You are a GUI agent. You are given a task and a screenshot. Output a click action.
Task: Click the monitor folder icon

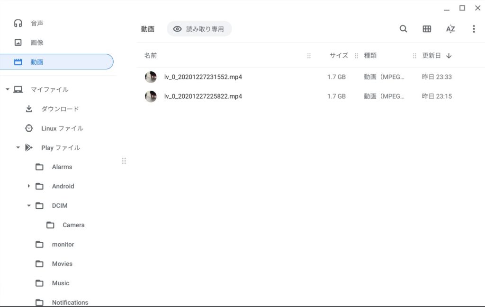[39, 245]
